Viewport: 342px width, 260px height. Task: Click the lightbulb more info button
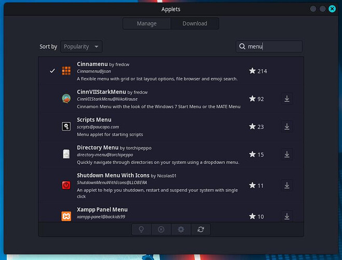(142, 229)
